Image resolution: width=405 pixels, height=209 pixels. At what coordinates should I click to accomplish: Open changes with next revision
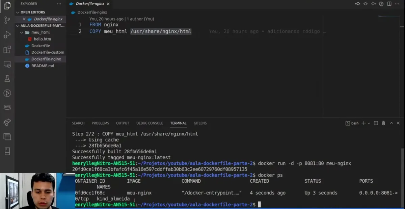coord(373,4)
